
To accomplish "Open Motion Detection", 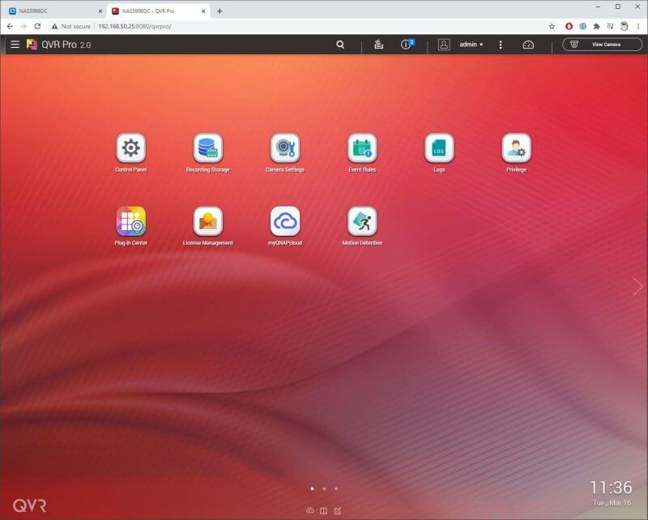I will pos(362,221).
